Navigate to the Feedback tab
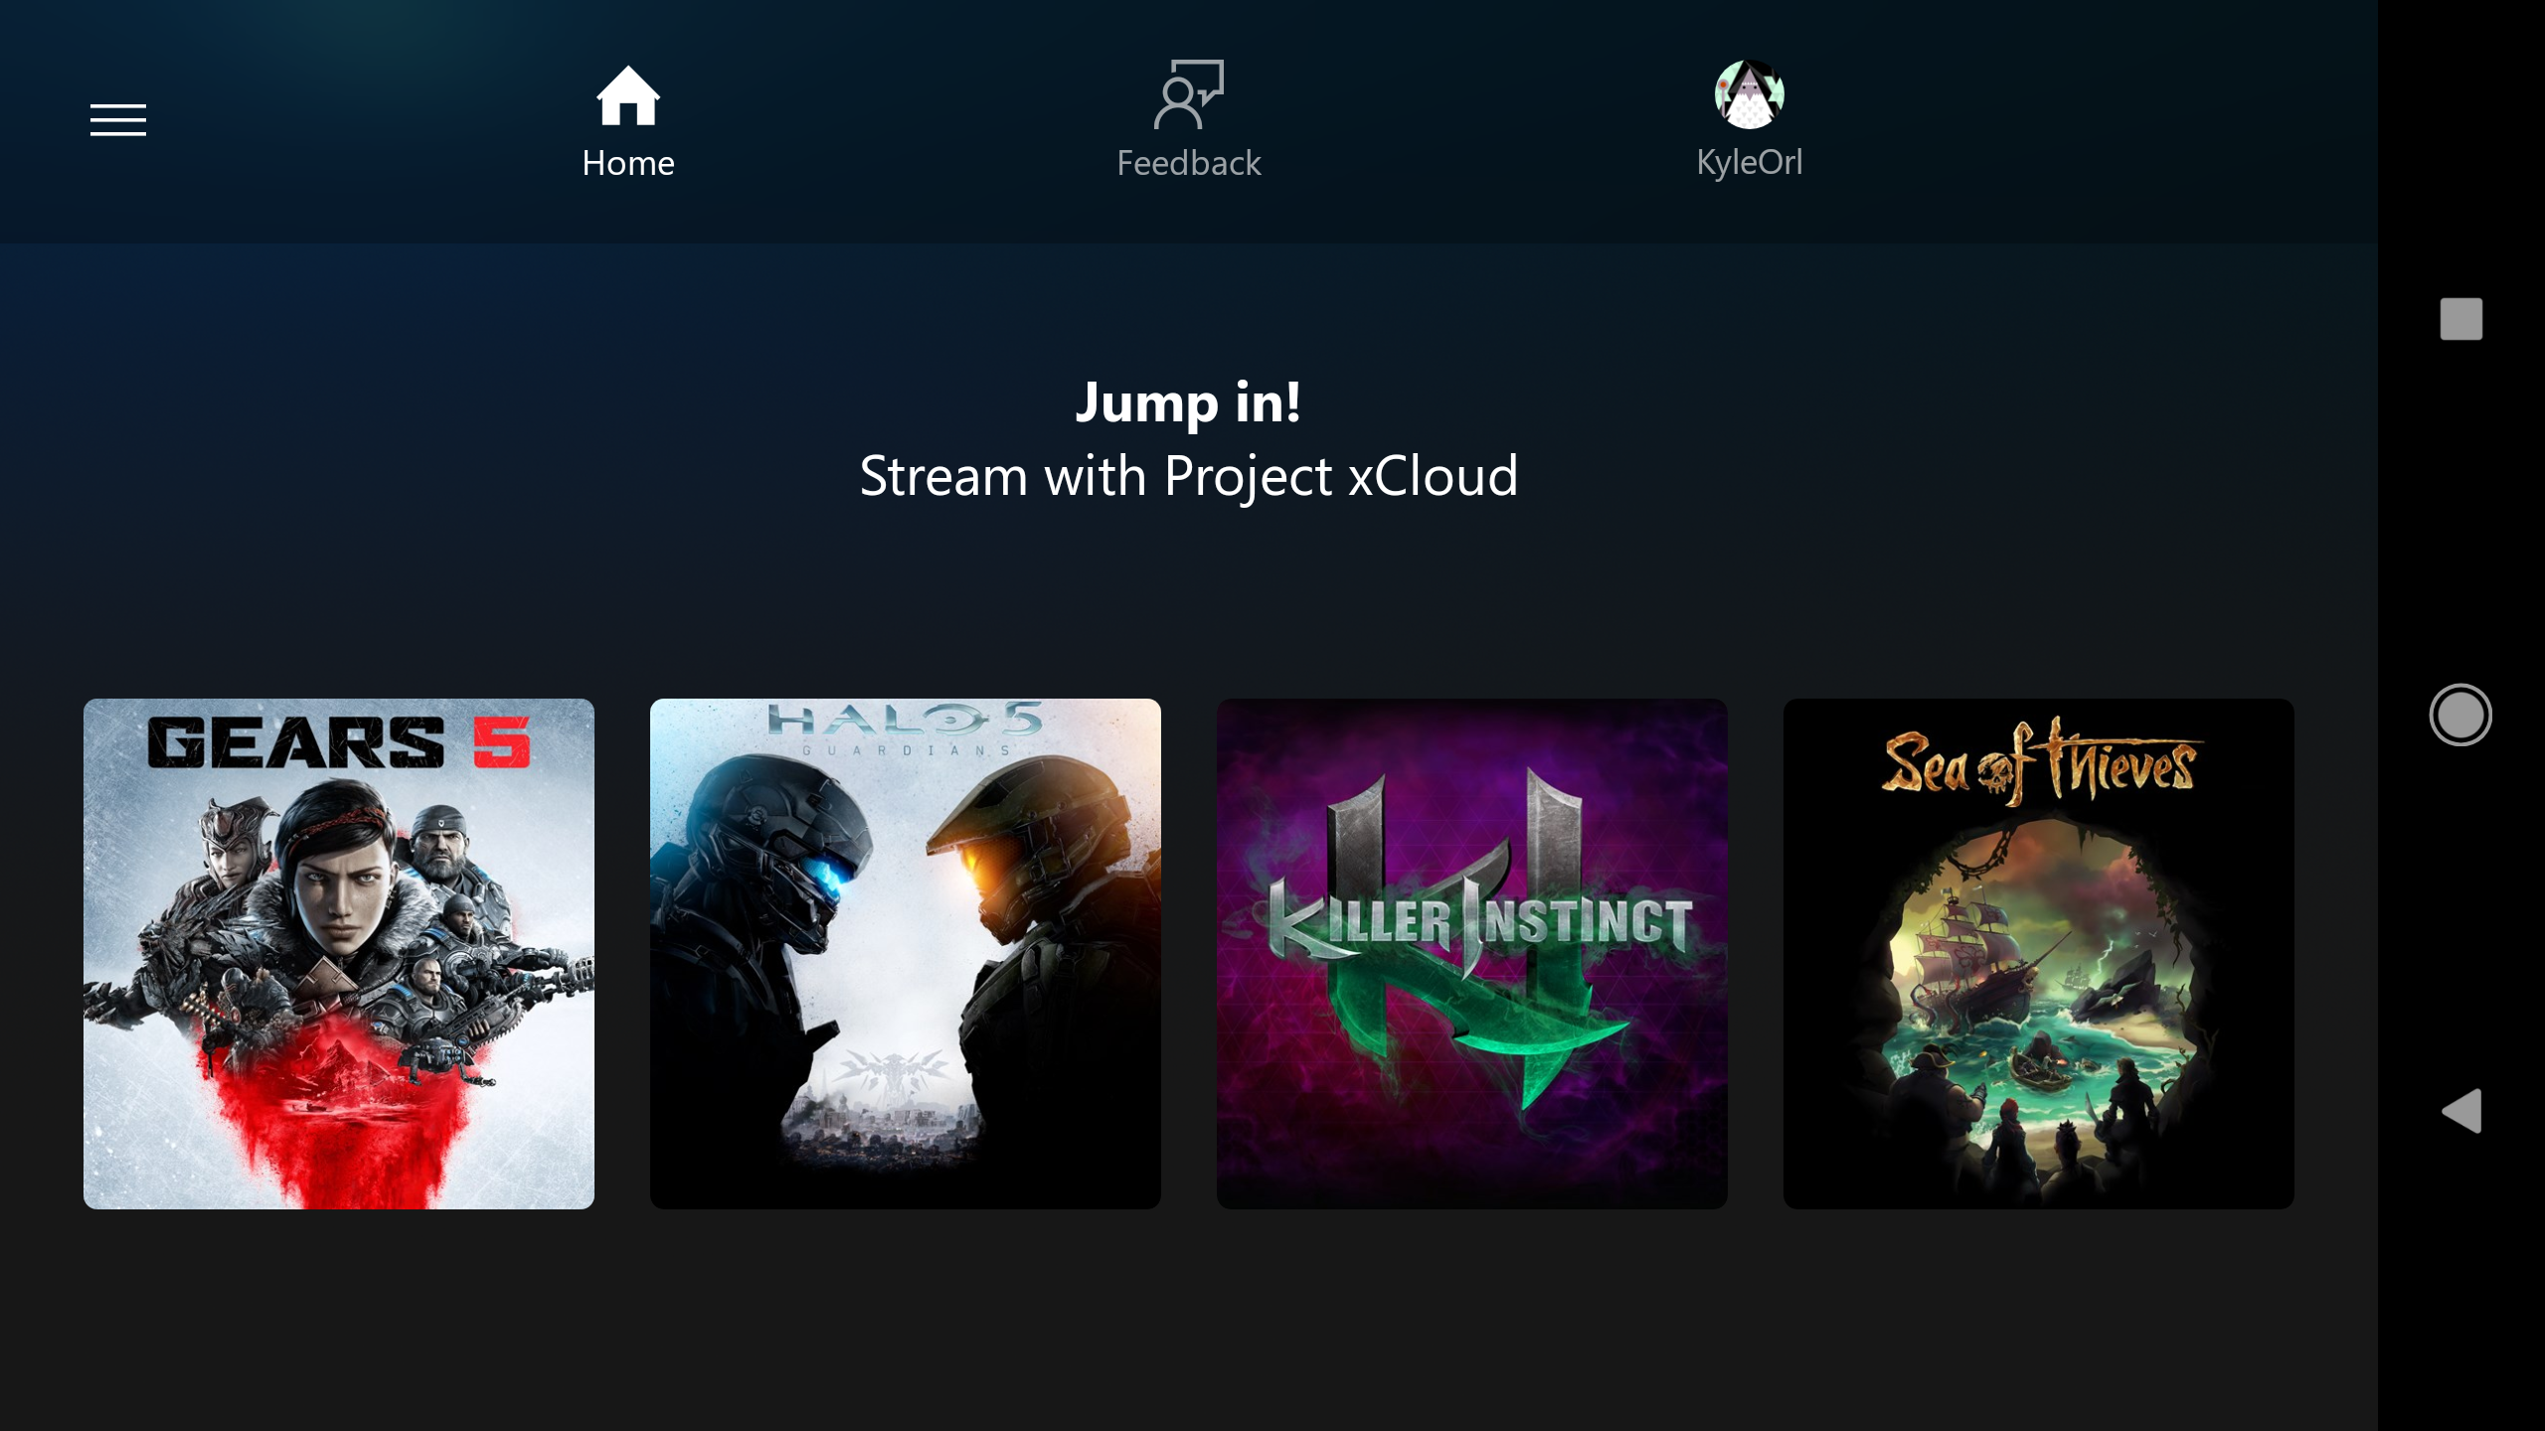The width and height of the screenshot is (2545, 1431). click(x=1189, y=119)
